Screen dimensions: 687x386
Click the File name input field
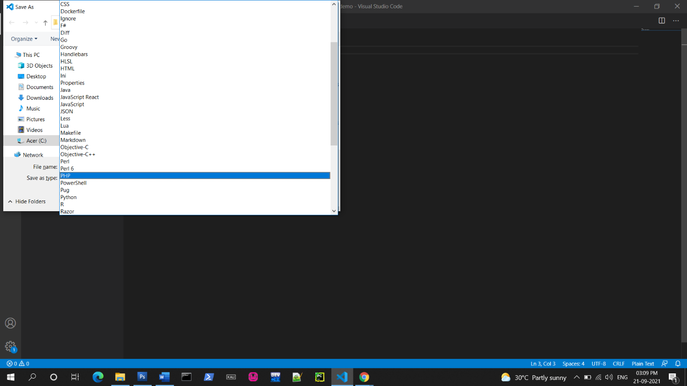point(140,166)
